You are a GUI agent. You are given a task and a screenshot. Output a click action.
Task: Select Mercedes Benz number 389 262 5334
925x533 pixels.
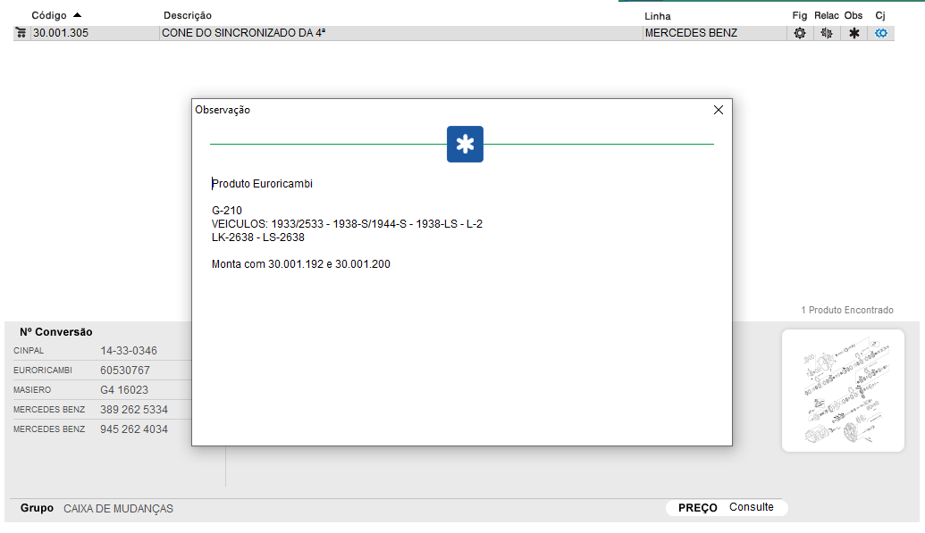point(134,410)
